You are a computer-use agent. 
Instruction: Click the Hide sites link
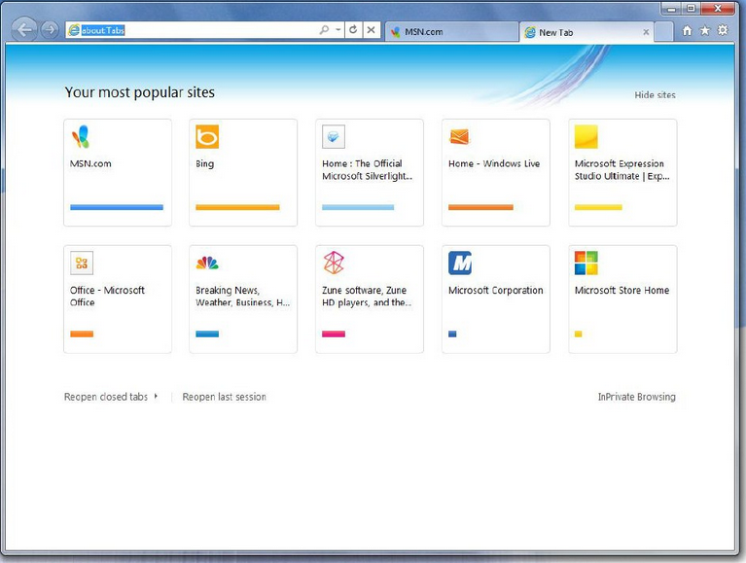pyautogui.click(x=655, y=95)
